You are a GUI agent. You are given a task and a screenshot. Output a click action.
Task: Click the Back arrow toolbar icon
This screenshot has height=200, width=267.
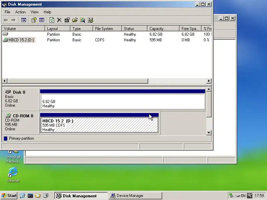click(6, 20)
